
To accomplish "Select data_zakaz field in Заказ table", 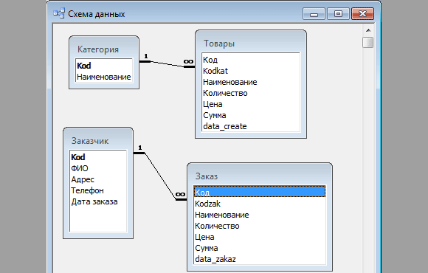I will pyautogui.click(x=260, y=259).
